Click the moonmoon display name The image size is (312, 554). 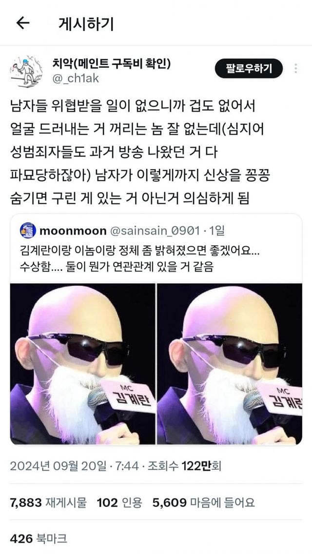pos(73,231)
